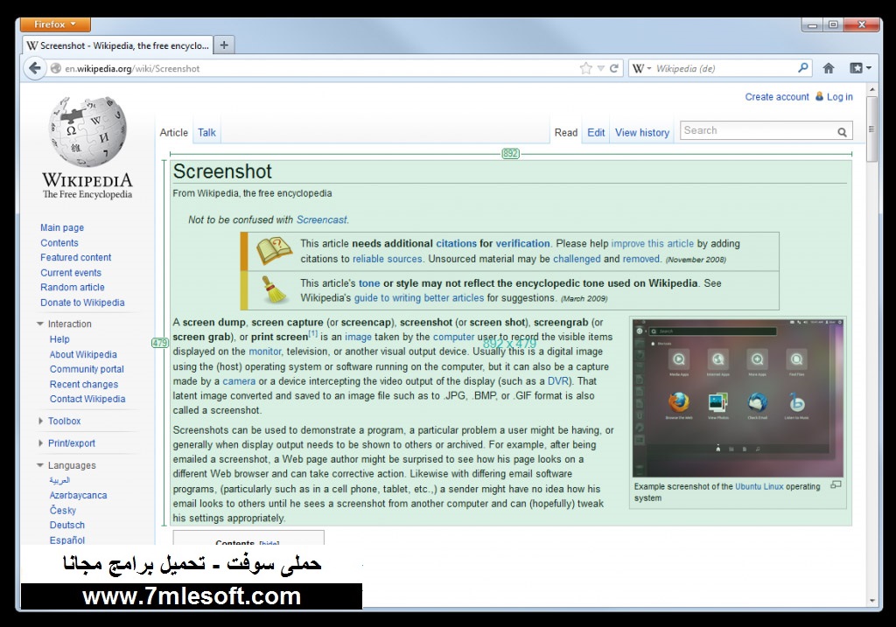
Task: Select the Article tab
Action: point(174,132)
